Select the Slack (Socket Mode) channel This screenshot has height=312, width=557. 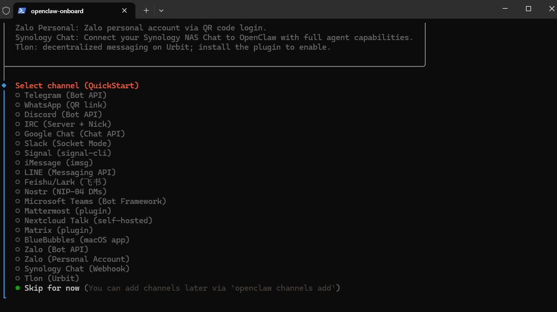tap(67, 144)
